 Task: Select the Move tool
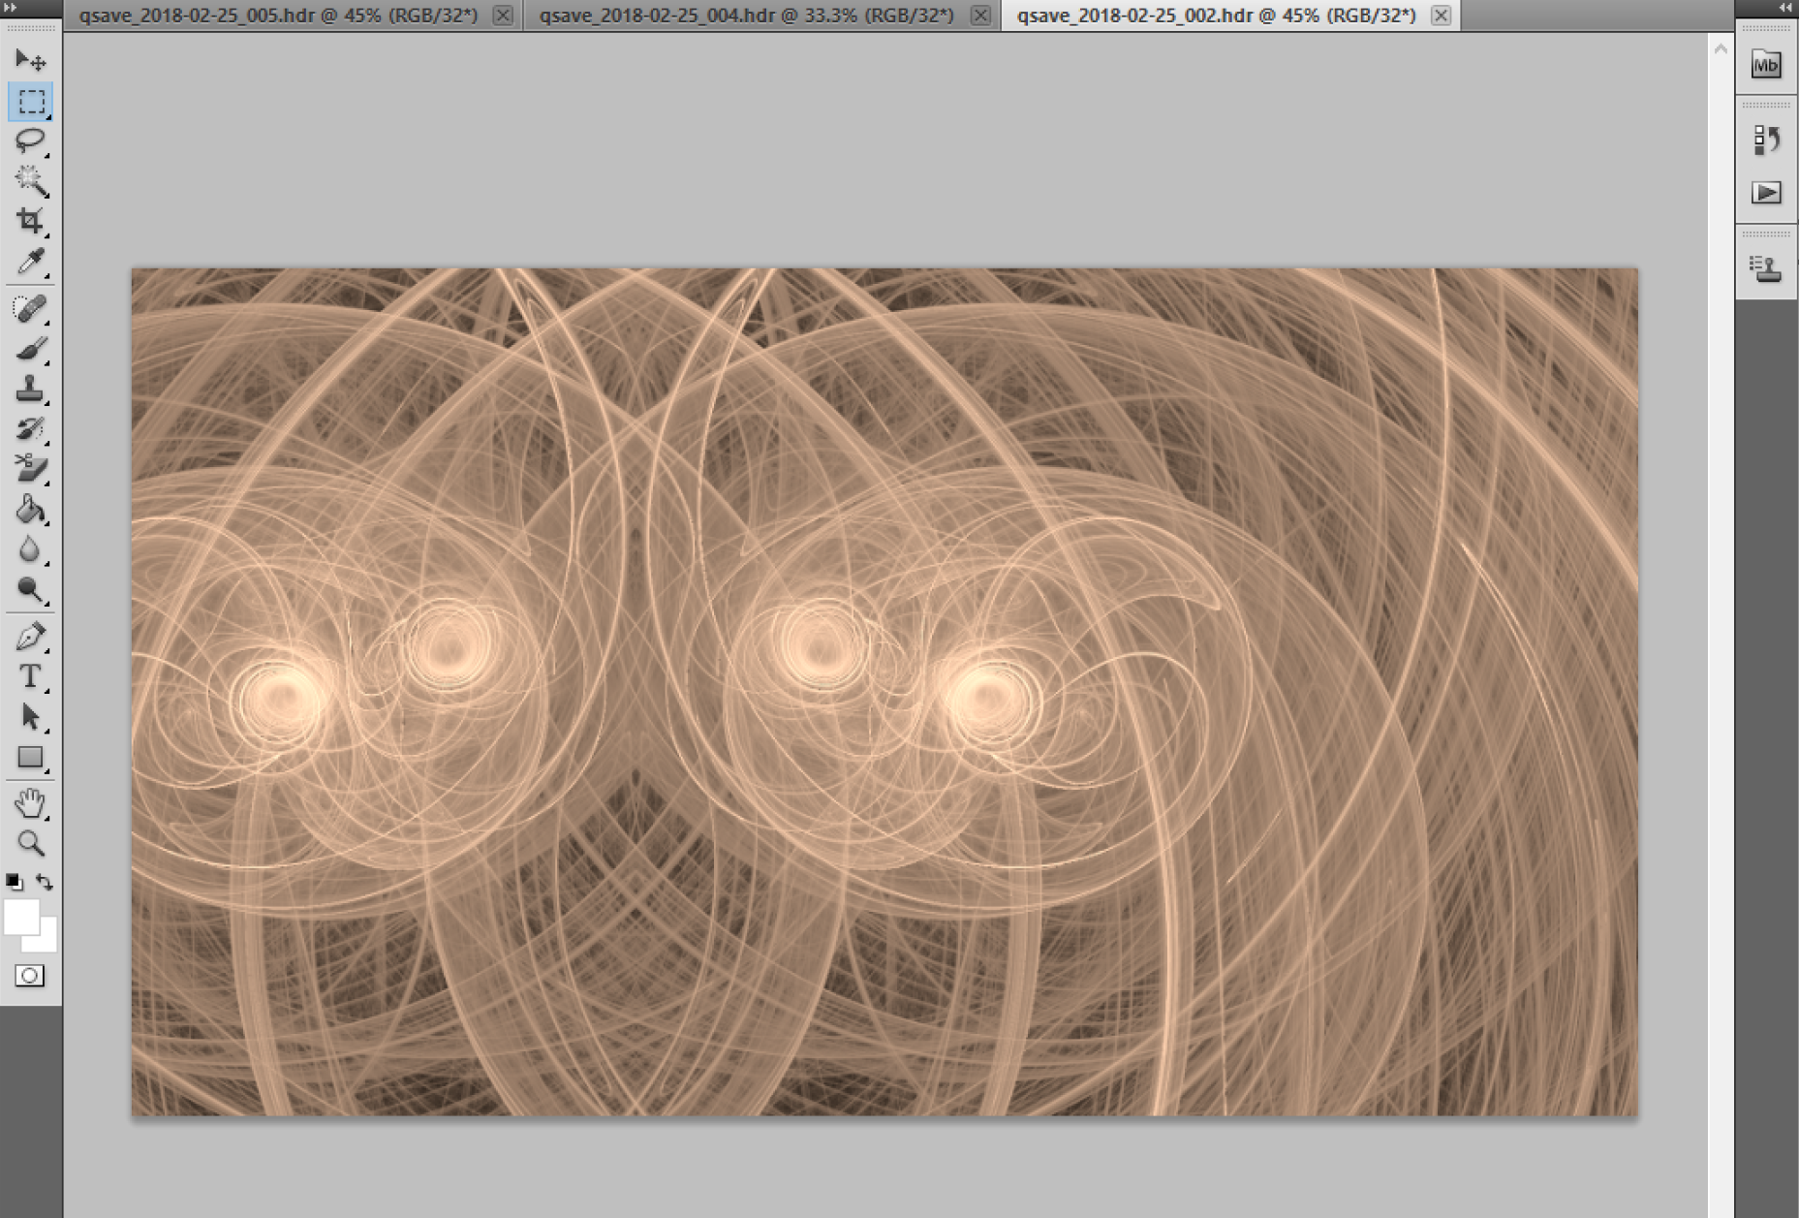coord(30,61)
